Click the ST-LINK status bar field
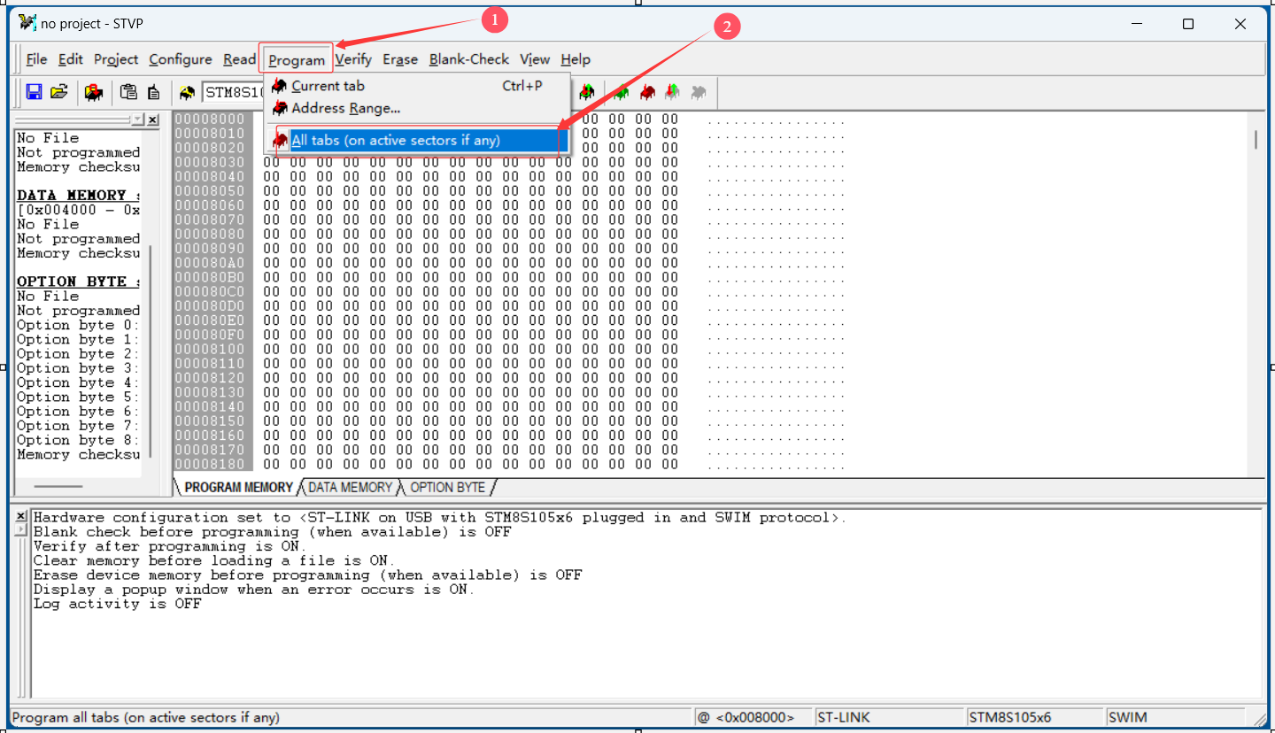This screenshot has height=733, width=1275. pos(888,718)
